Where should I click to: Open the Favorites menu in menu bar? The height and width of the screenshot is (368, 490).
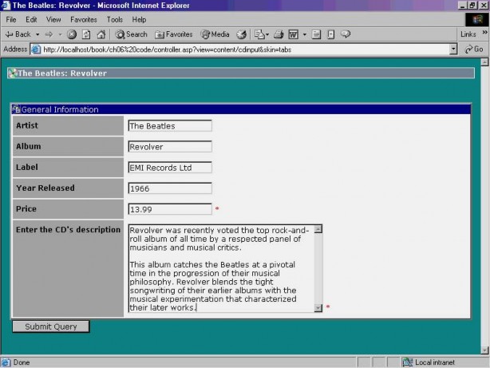pos(84,19)
